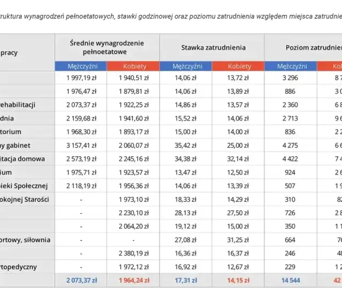This screenshot has width=342, height=305.
Task: Click the rate '12,50 zł'
Action: point(238,172)
